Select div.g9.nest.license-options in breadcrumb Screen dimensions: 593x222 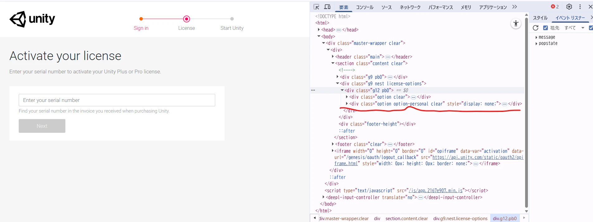tap(460, 219)
